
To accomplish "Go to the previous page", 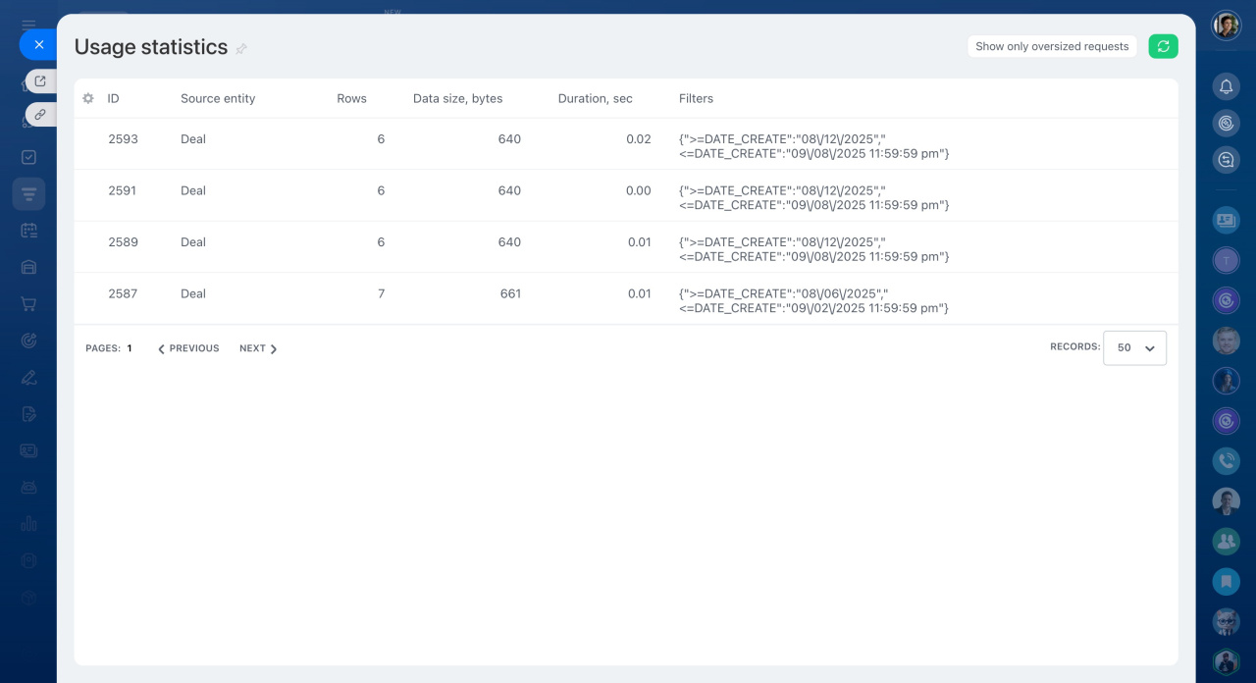I will click(x=188, y=348).
